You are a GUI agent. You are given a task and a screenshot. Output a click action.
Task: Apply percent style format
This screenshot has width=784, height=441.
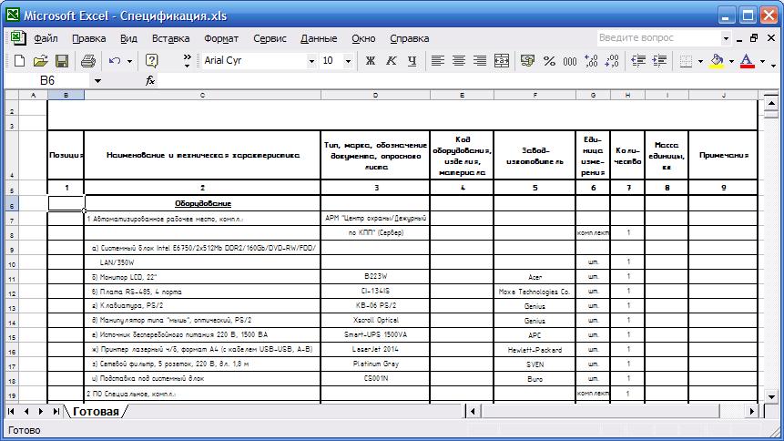click(x=549, y=61)
